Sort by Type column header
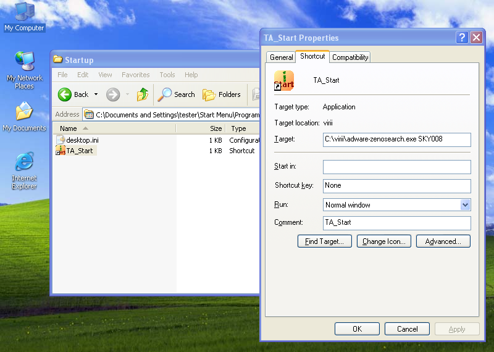The height and width of the screenshot is (352, 494). pyautogui.click(x=243, y=128)
